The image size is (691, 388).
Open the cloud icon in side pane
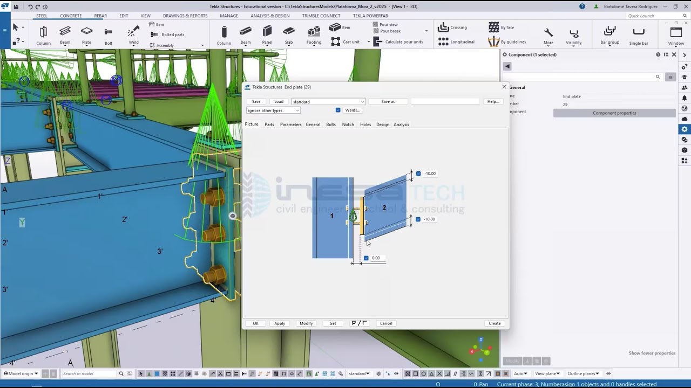(x=685, y=119)
